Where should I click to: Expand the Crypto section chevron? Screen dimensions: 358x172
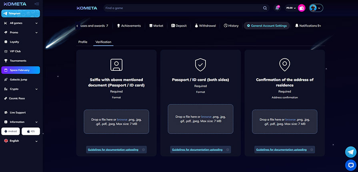click(36, 89)
